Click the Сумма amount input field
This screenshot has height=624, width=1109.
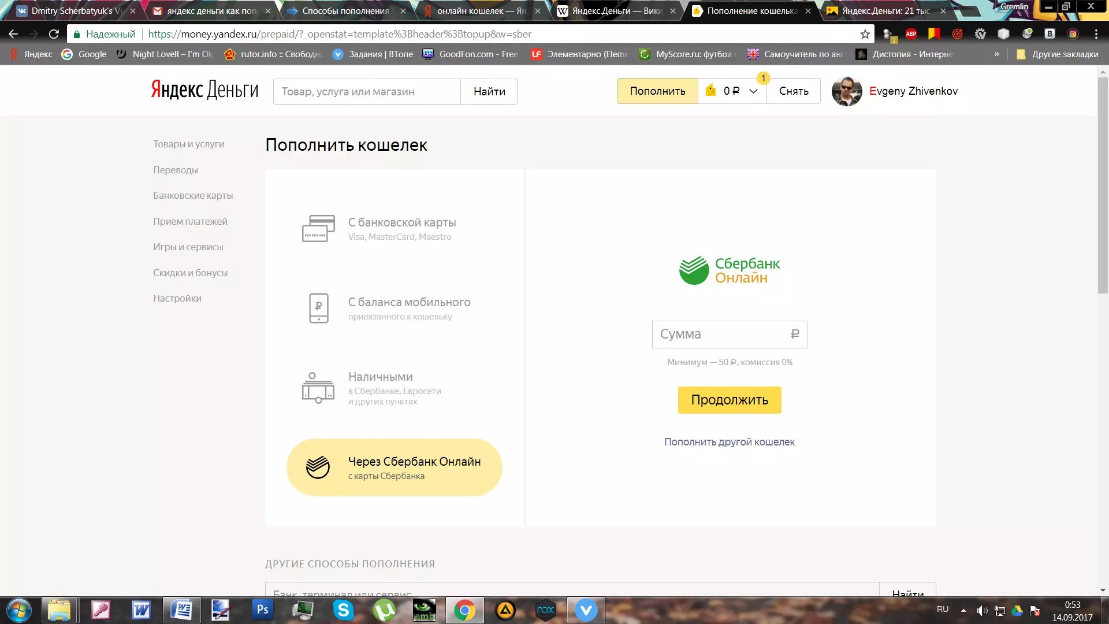(722, 335)
